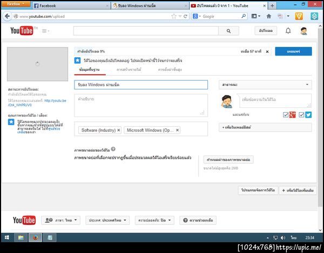The image size is (324, 253).
Task: Click the thumbnail help question mark
Action: [x=113, y=149]
